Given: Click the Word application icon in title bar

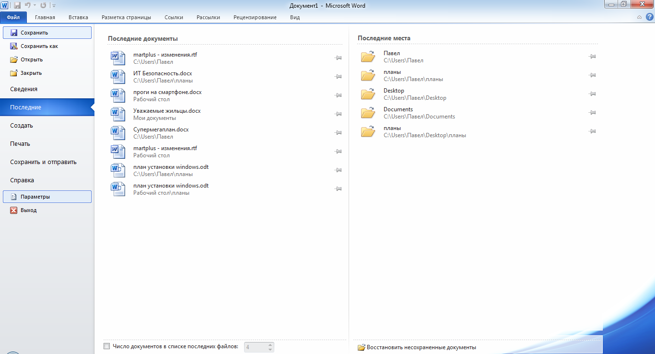Looking at the screenshot, I should (4, 5).
